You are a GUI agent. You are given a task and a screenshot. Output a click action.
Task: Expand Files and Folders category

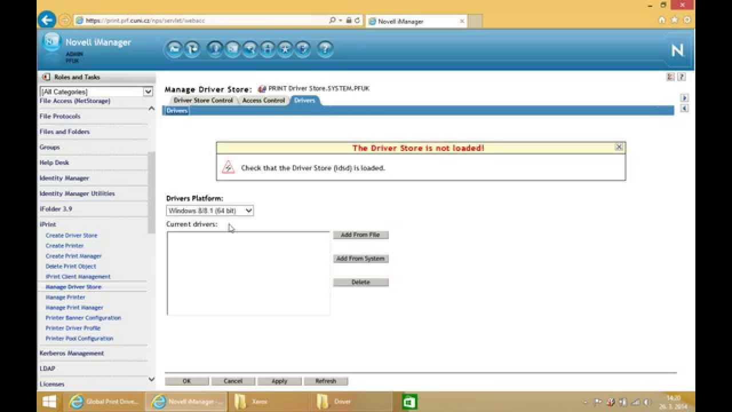click(x=64, y=132)
